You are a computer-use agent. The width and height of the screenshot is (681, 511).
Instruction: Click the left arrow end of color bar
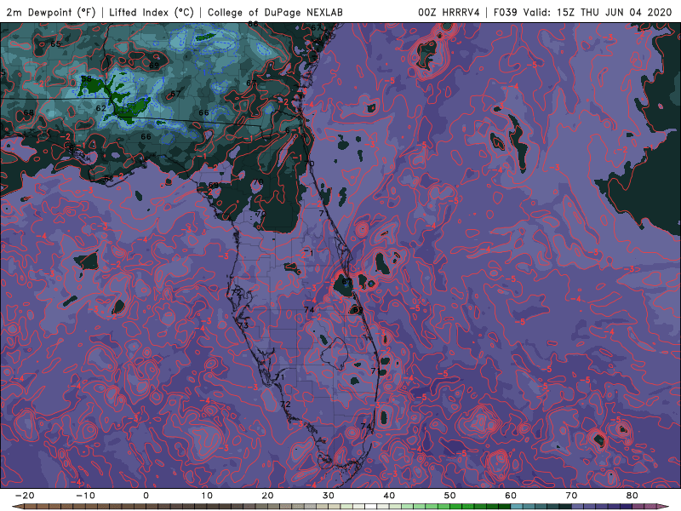click(17, 507)
